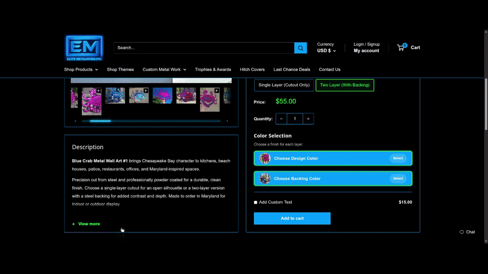Open the Currency USD $ dropdown
Screen dimensions: 488x274
[x=326, y=51]
